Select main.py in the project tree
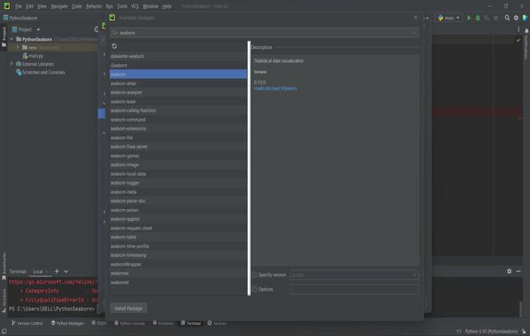The width and height of the screenshot is (530, 336). click(35, 55)
